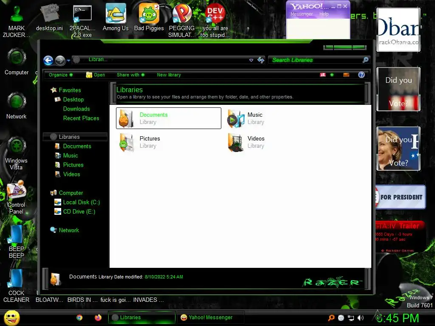Click the GTA:IV Trailer countdown gadget
The image size is (435, 326).
point(399,236)
